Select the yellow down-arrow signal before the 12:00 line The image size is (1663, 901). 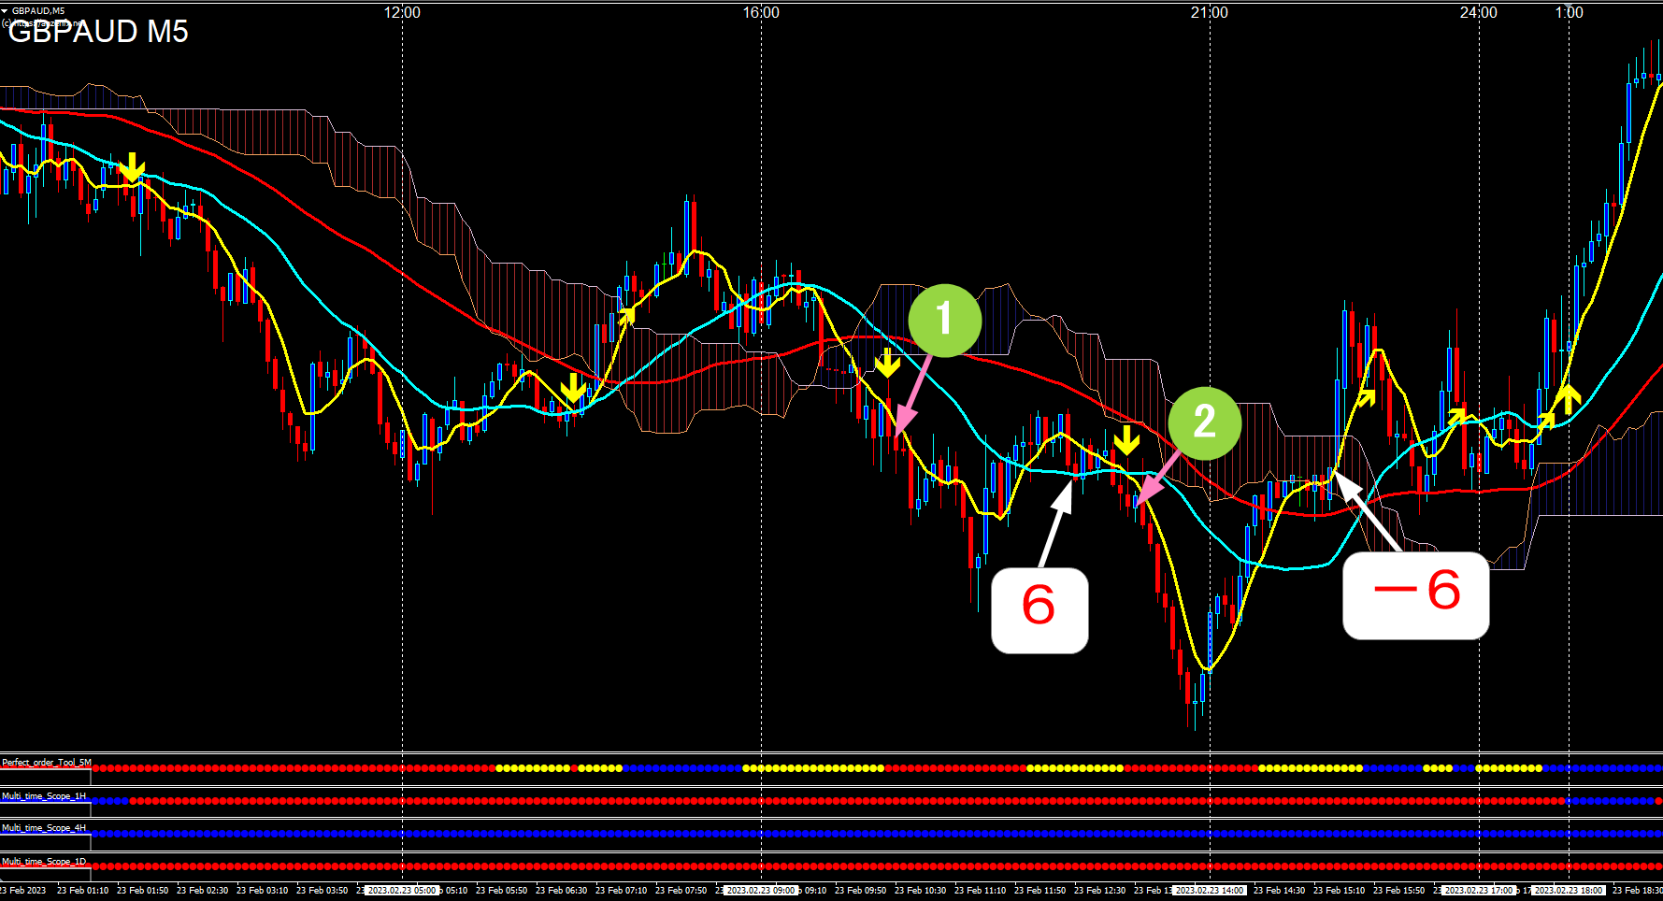[133, 167]
